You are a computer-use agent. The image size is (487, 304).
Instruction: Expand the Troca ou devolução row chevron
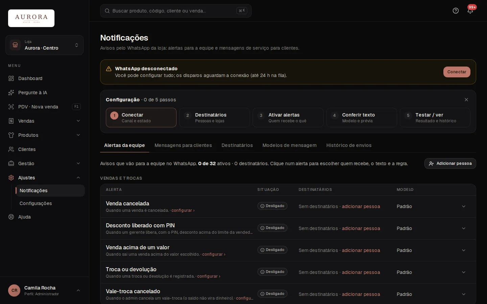point(464,272)
